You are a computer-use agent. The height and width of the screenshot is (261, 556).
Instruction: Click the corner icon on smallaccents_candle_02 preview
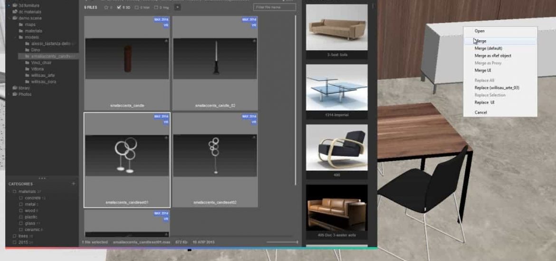coord(254,41)
